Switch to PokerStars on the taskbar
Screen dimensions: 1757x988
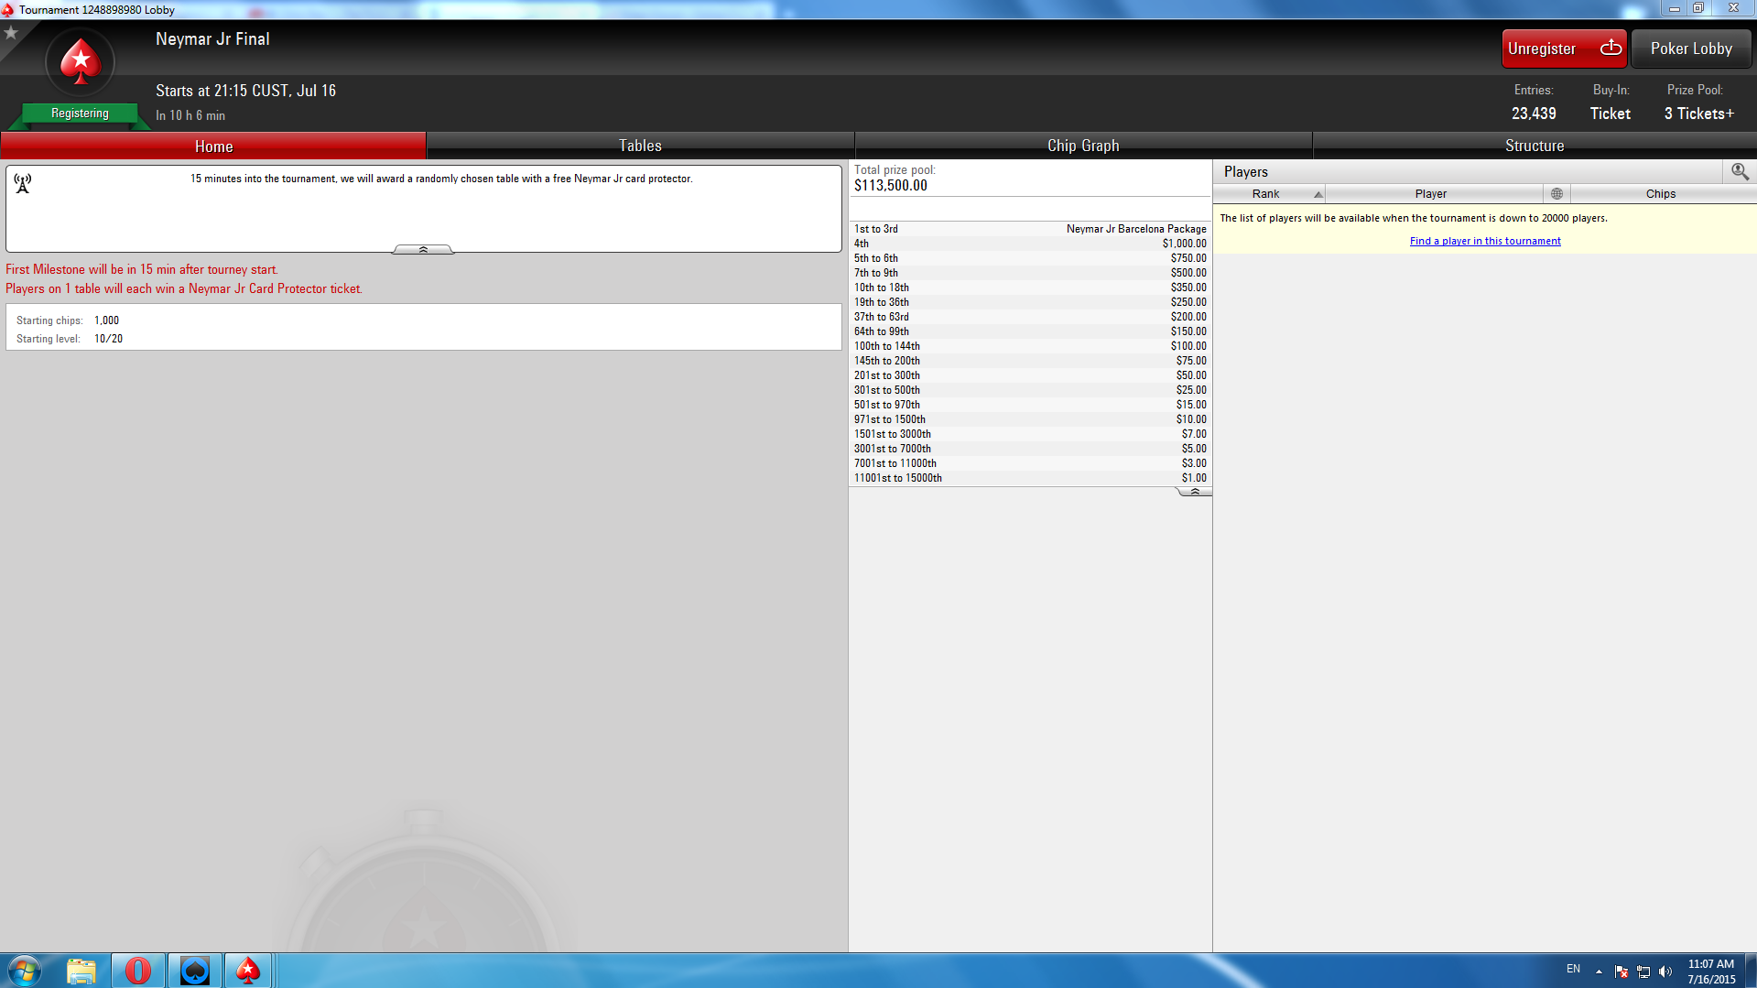(x=248, y=971)
